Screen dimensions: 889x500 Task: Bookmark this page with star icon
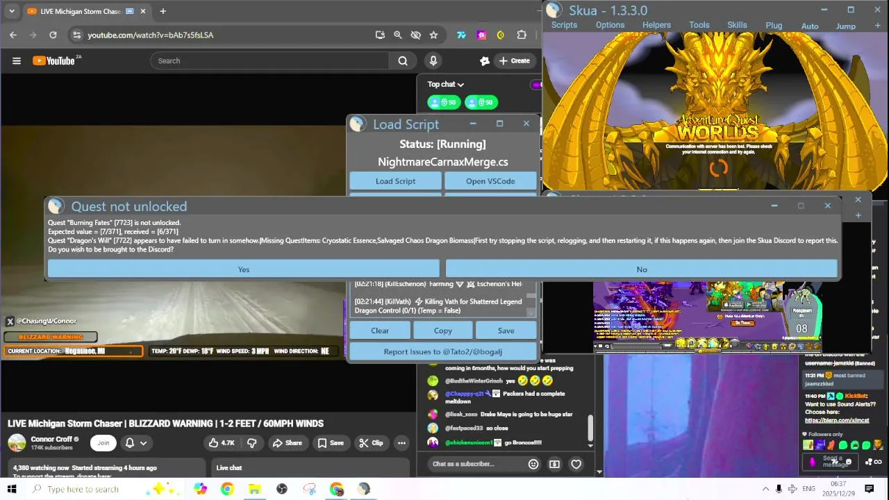[433, 35]
